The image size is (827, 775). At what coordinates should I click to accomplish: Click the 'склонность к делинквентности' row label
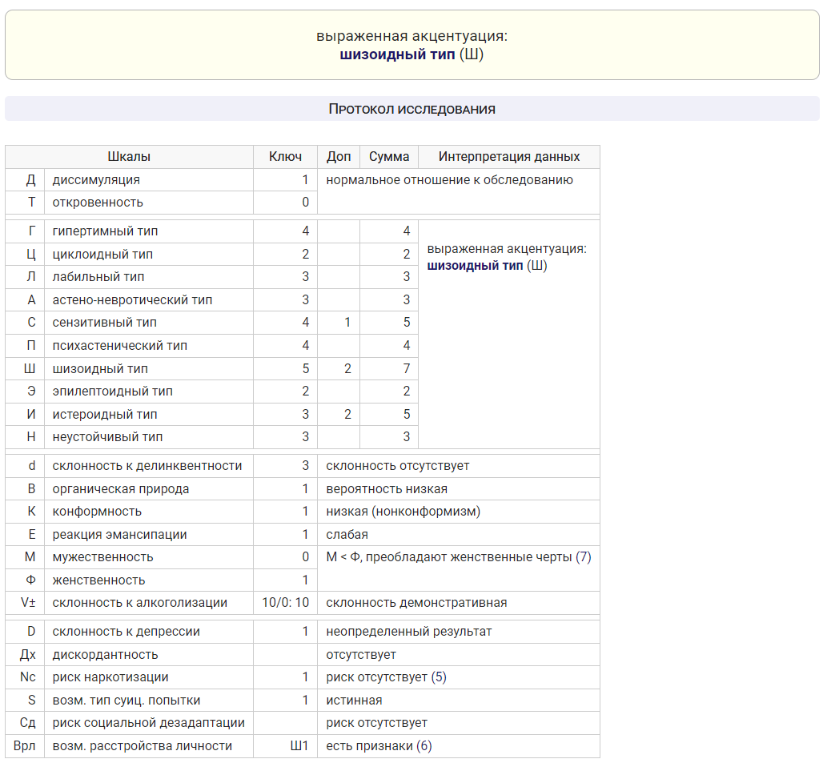(147, 466)
